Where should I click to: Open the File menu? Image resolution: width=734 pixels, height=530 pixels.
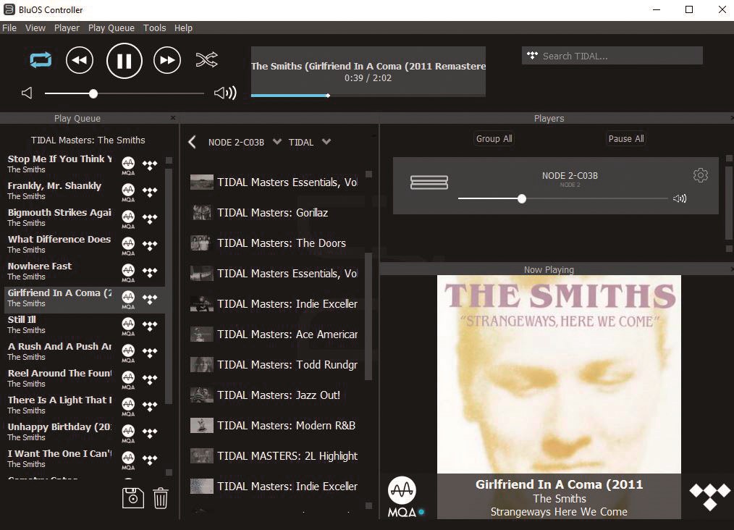coord(9,28)
